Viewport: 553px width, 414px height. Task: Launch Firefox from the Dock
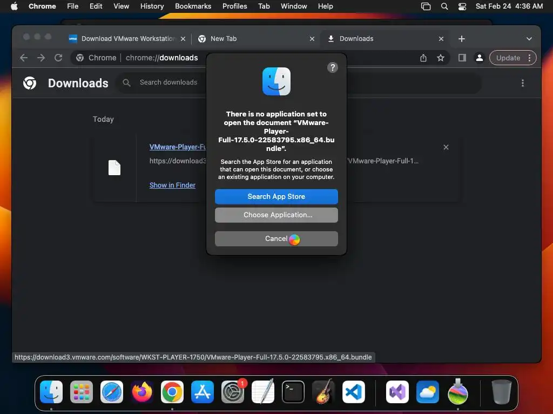[142, 392]
